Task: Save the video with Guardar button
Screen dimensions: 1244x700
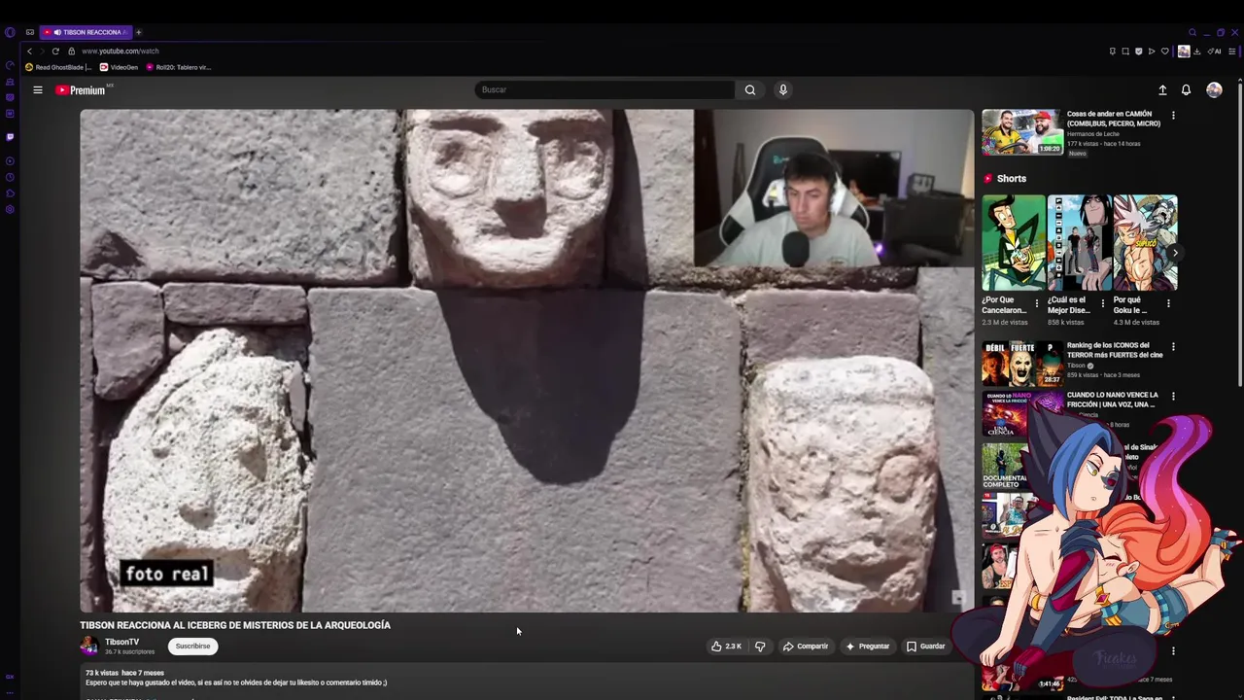Action: point(925,646)
